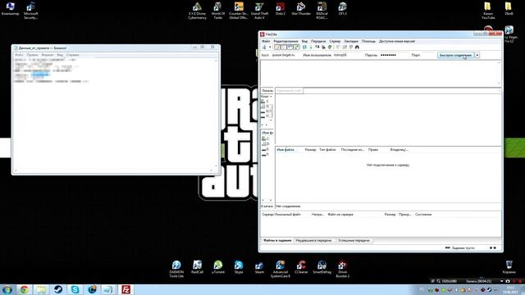Open the Вид menu in FileZilla
Screen dimensions: 525x295
[304, 41]
